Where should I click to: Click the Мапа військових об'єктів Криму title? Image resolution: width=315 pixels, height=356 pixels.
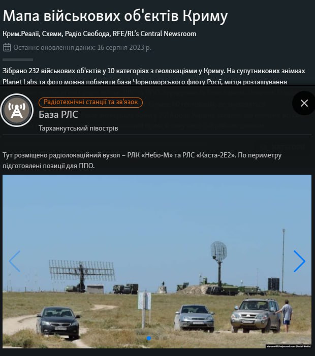pos(115,16)
